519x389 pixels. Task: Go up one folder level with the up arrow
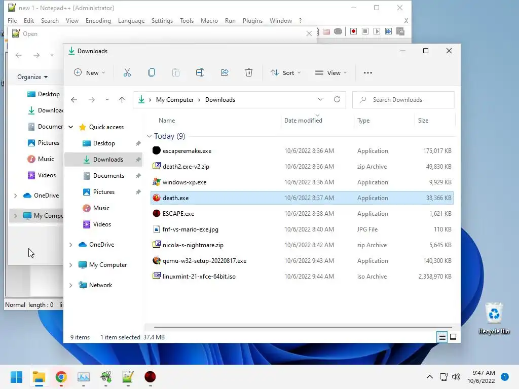pos(122,100)
